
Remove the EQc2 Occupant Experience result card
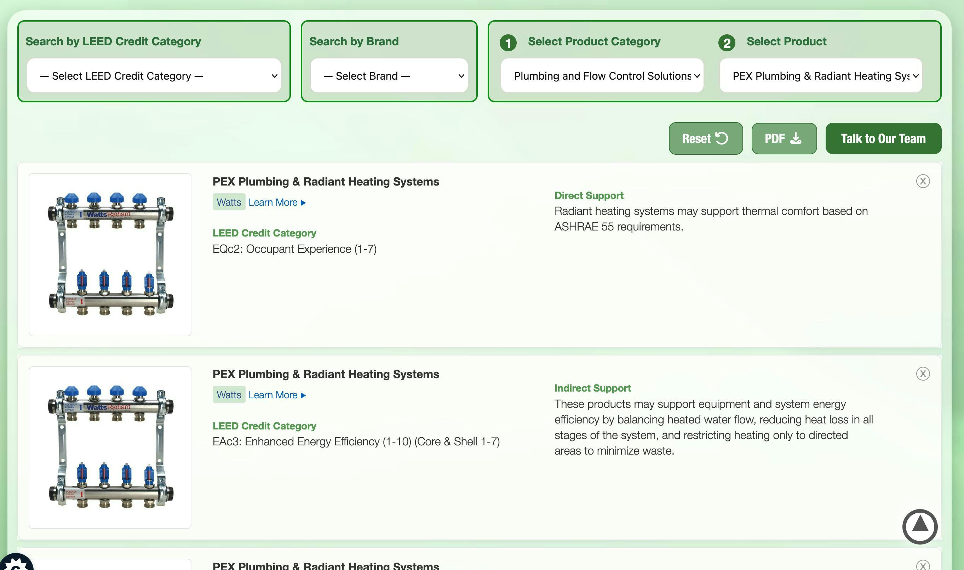[923, 181]
